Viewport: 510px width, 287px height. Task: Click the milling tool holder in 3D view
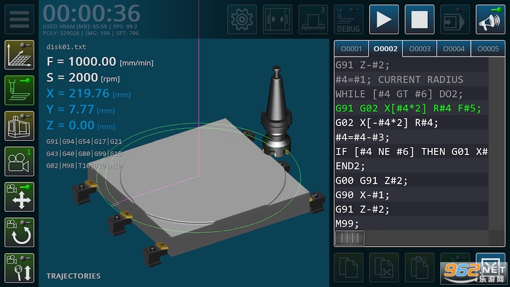click(x=276, y=111)
